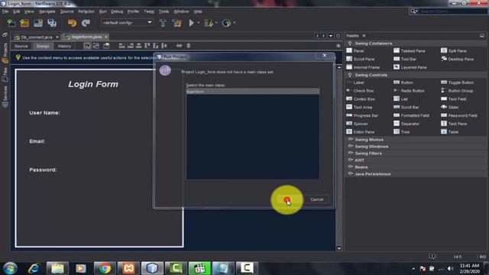The image size is (489, 275).
Task: Choose the Slider palette component
Action: point(450,107)
